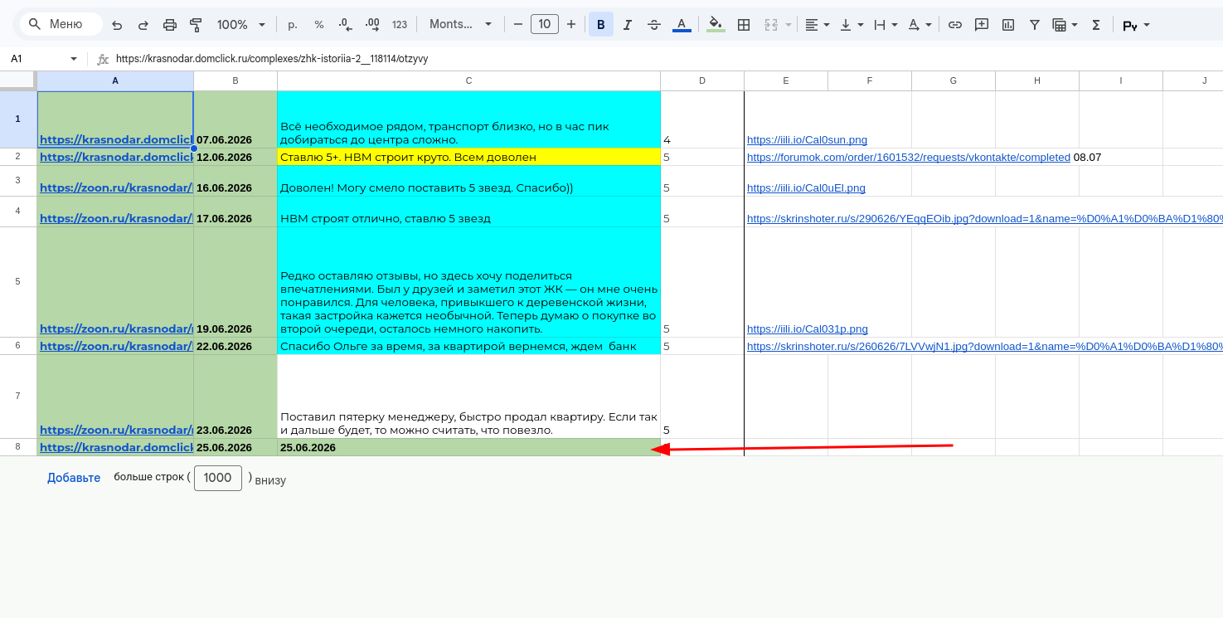Select cell 'Доволен! Могу смело поставить 5 звезд'
This screenshot has width=1223, height=618.
468,181
